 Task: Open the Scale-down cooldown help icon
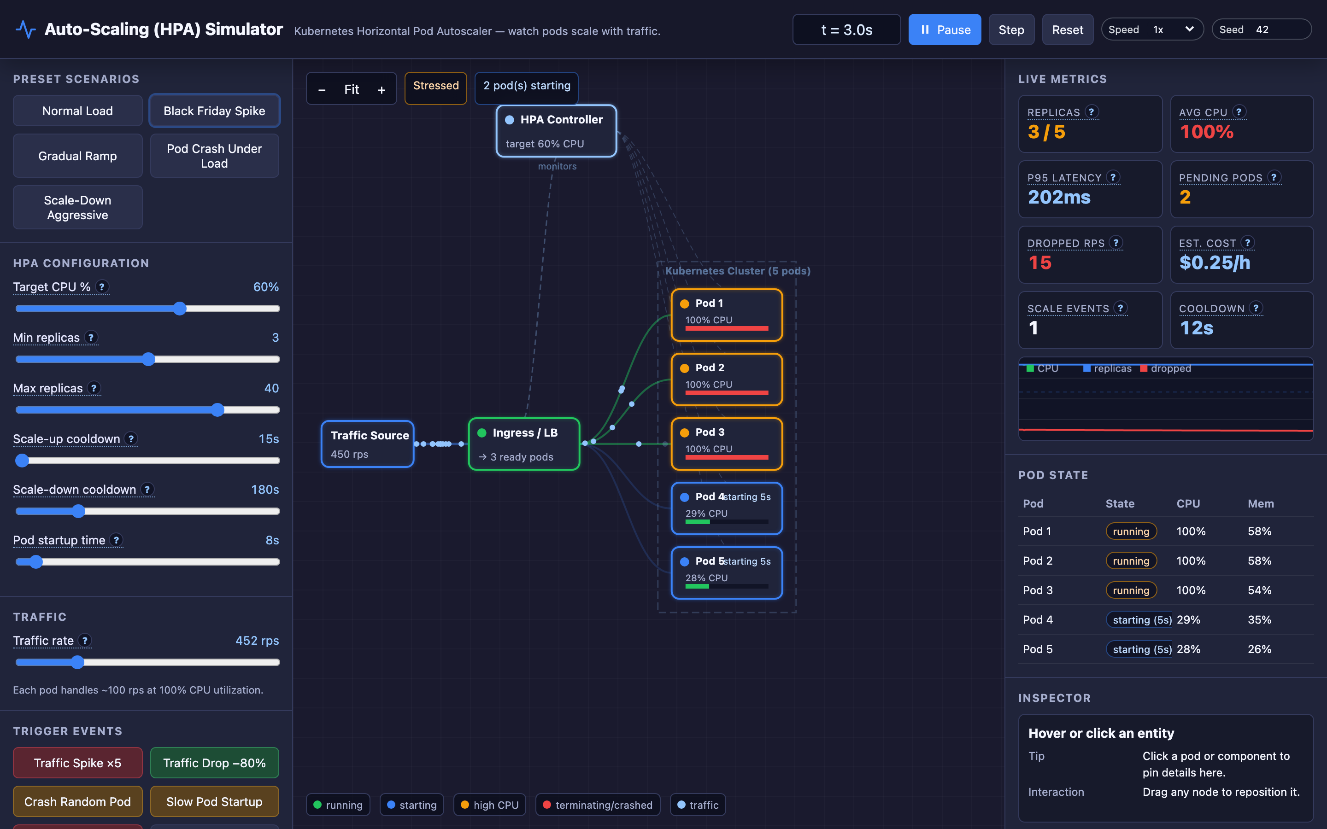pos(147,490)
